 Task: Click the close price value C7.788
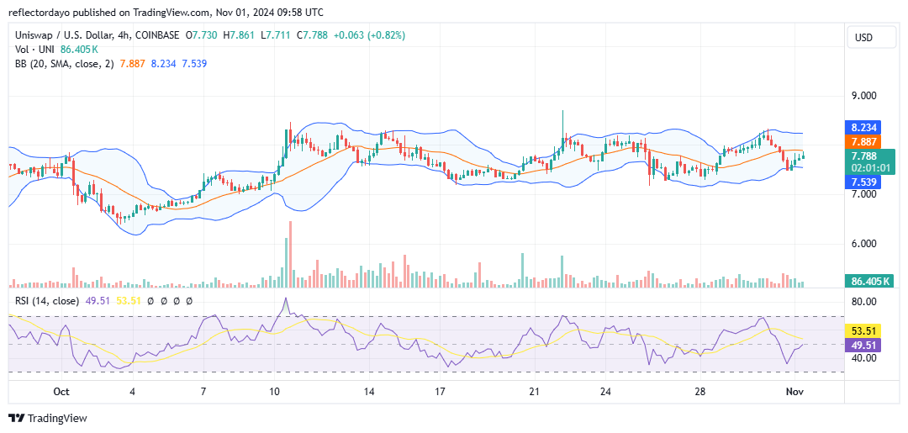click(312, 35)
